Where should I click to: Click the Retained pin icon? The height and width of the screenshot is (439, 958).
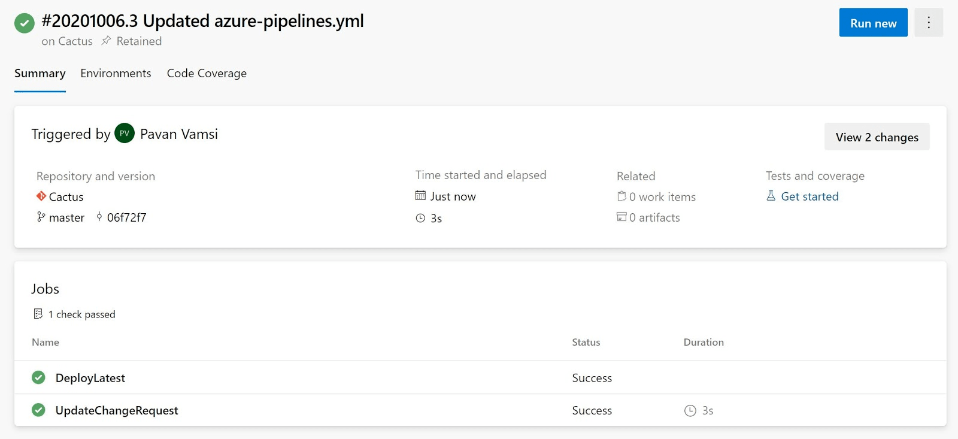pyautogui.click(x=106, y=41)
